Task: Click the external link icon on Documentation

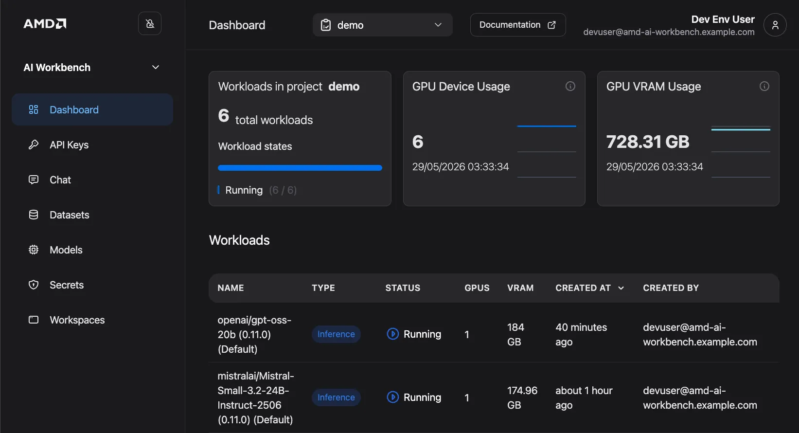Action: click(x=551, y=25)
